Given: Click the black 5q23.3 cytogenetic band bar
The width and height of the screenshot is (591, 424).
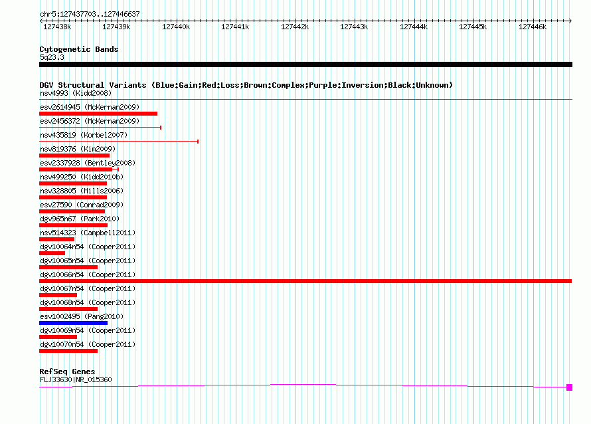Looking at the screenshot, I should click(x=305, y=64).
